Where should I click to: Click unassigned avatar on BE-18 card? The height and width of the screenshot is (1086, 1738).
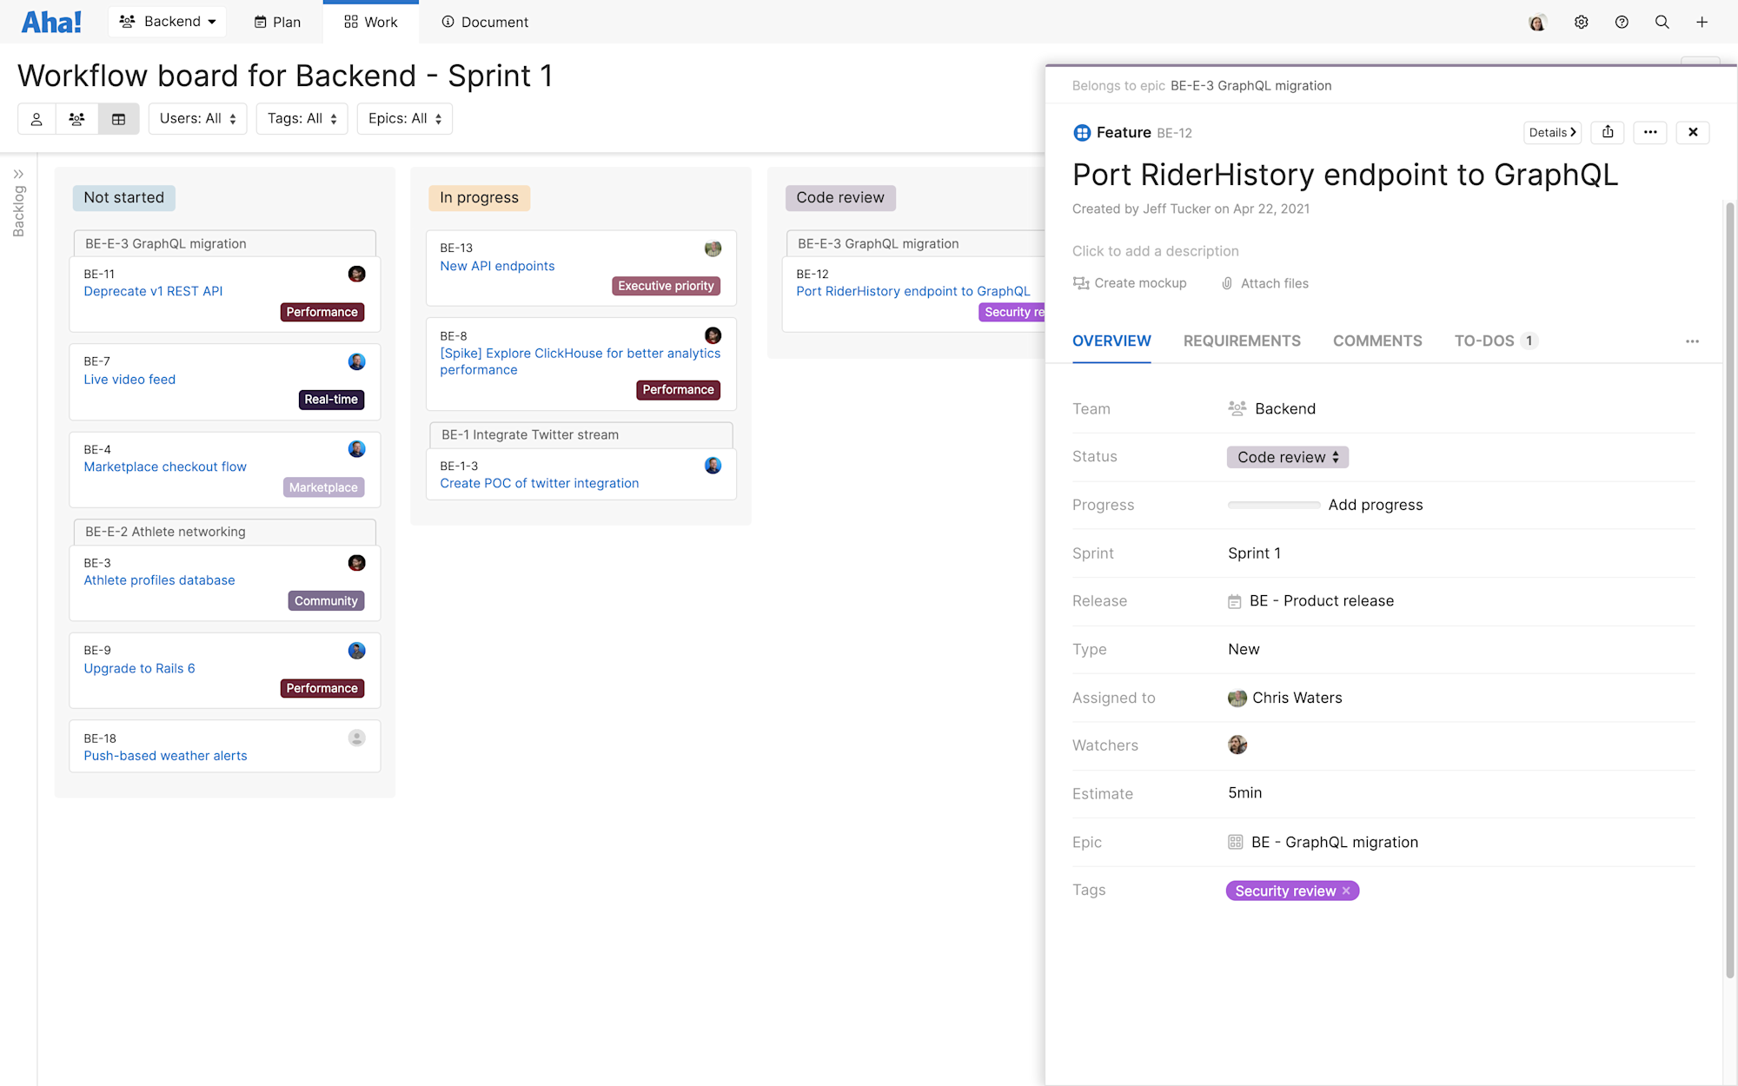click(x=356, y=738)
